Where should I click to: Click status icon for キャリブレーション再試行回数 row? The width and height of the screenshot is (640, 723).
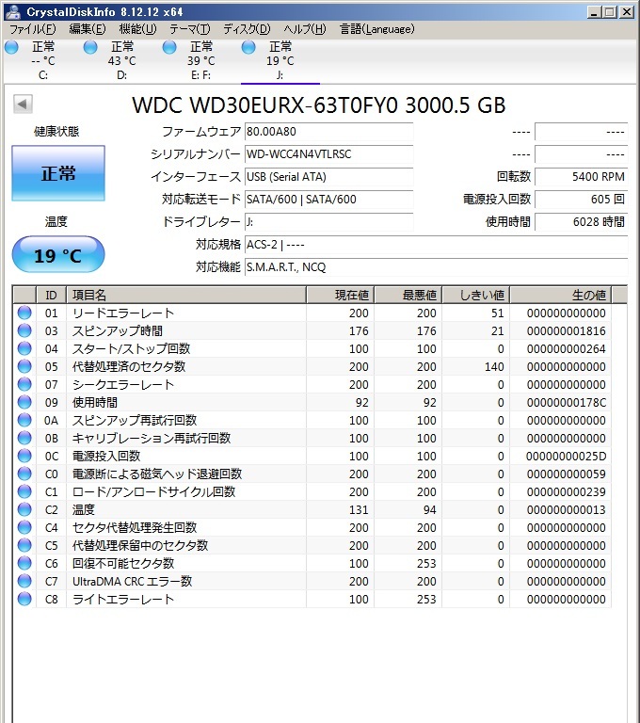tap(24, 438)
